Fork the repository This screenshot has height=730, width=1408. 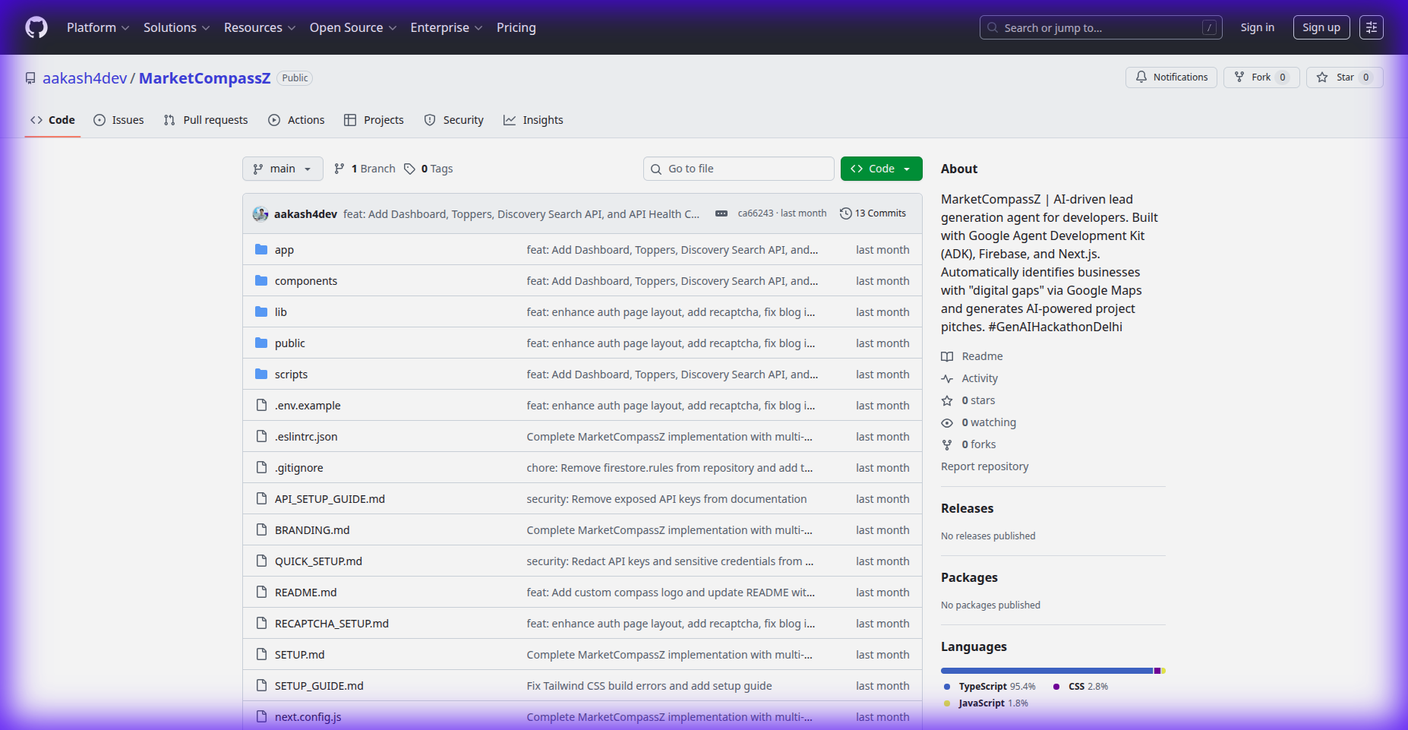pos(1261,77)
